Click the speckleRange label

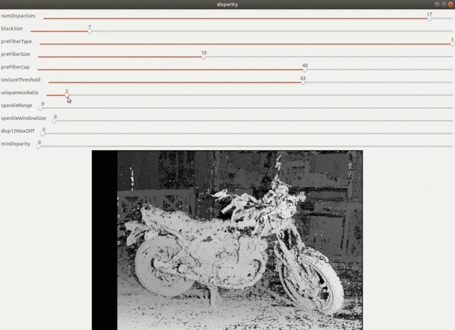click(16, 105)
